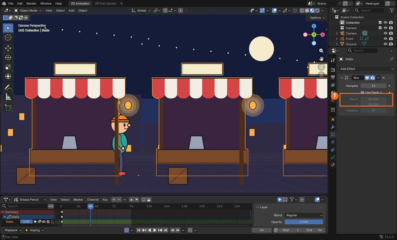Pick the Annotate tool
Screen dimensions: 397x240
[8, 87]
